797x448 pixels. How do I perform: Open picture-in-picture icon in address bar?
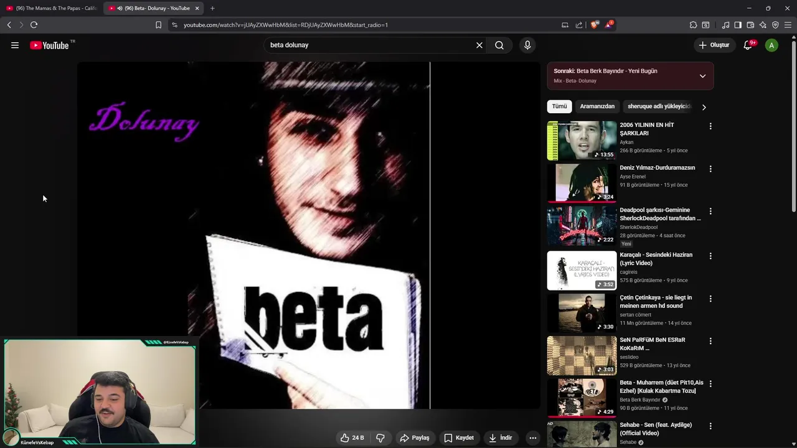tap(565, 25)
